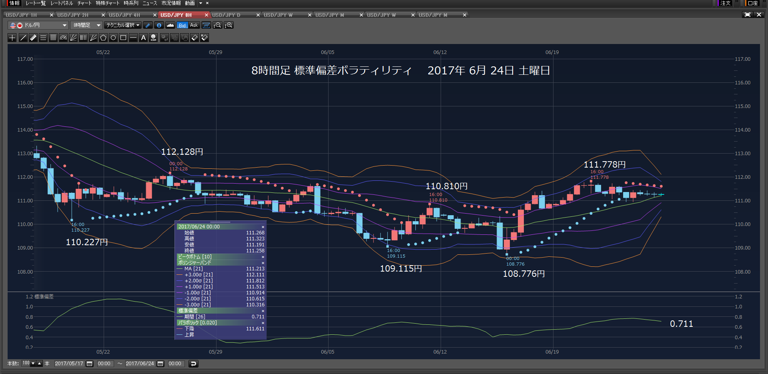
Task: Click the 本数 value field showing 100
Action: click(26, 363)
